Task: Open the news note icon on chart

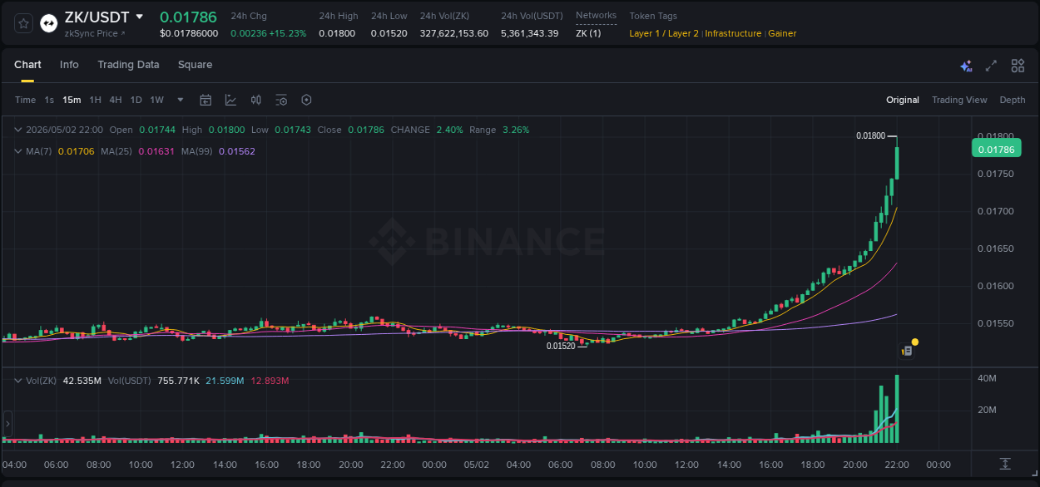Action: pos(907,352)
